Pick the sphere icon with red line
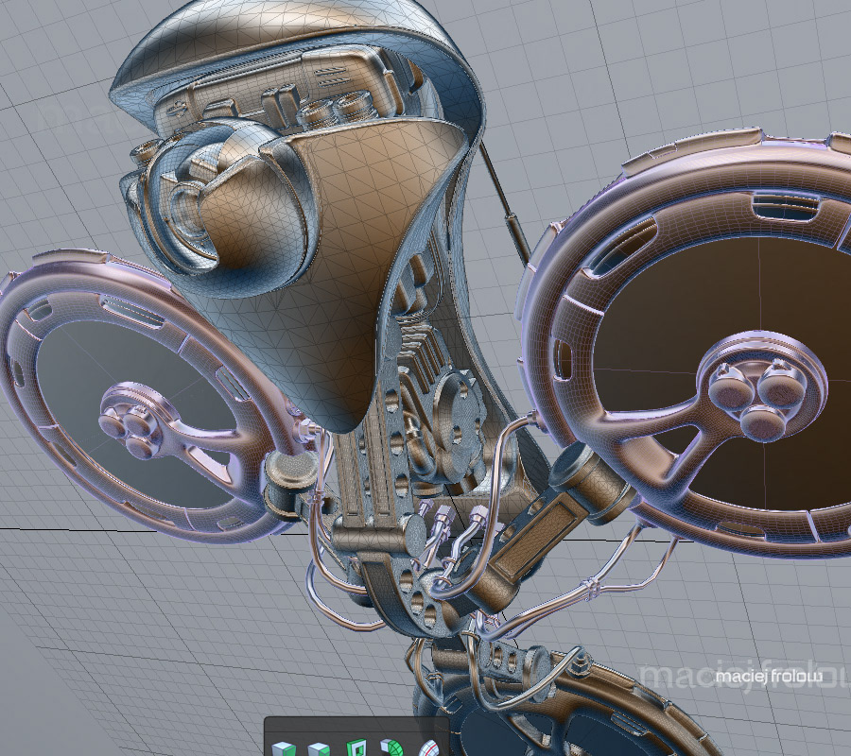The height and width of the screenshot is (756, 851). (x=428, y=749)
